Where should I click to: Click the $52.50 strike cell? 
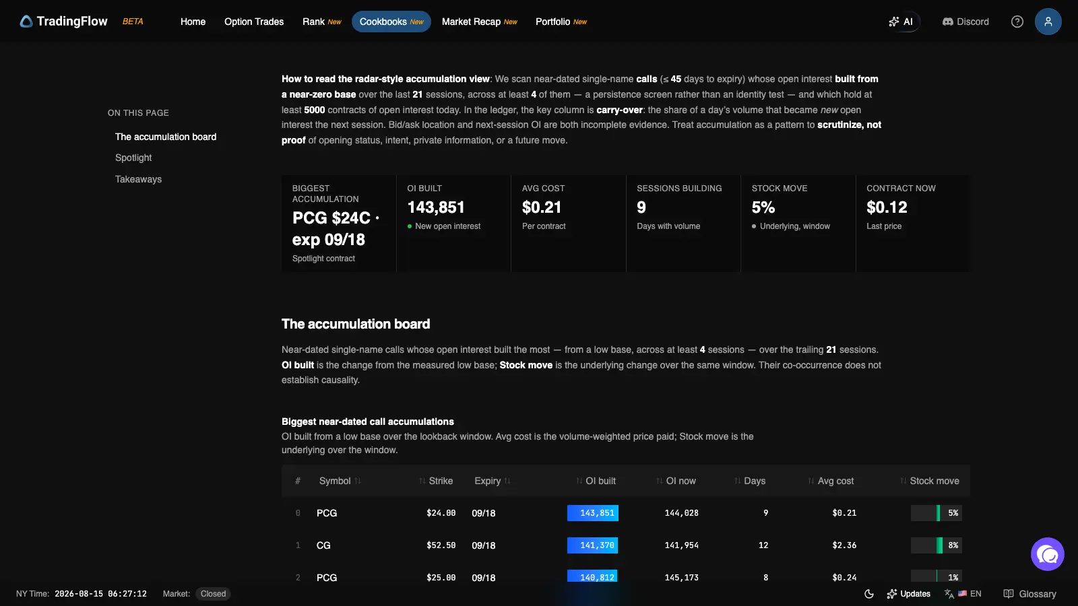point(441,545)
